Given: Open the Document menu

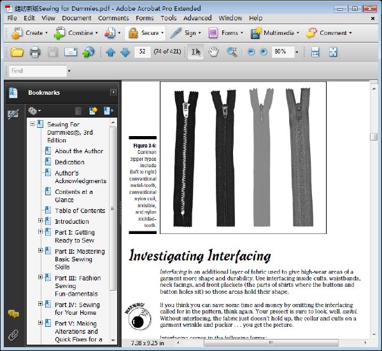Looking at the screenshot, I should point(76,18).
